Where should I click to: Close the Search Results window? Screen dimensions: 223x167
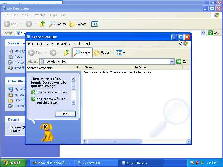(187, 37)
